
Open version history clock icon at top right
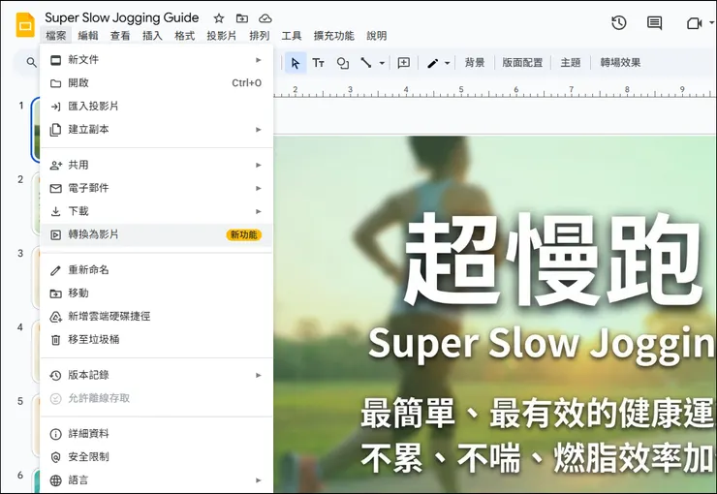tap(619, 23)
